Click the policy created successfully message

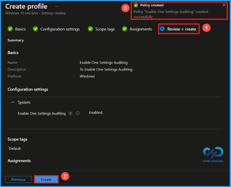171,14
